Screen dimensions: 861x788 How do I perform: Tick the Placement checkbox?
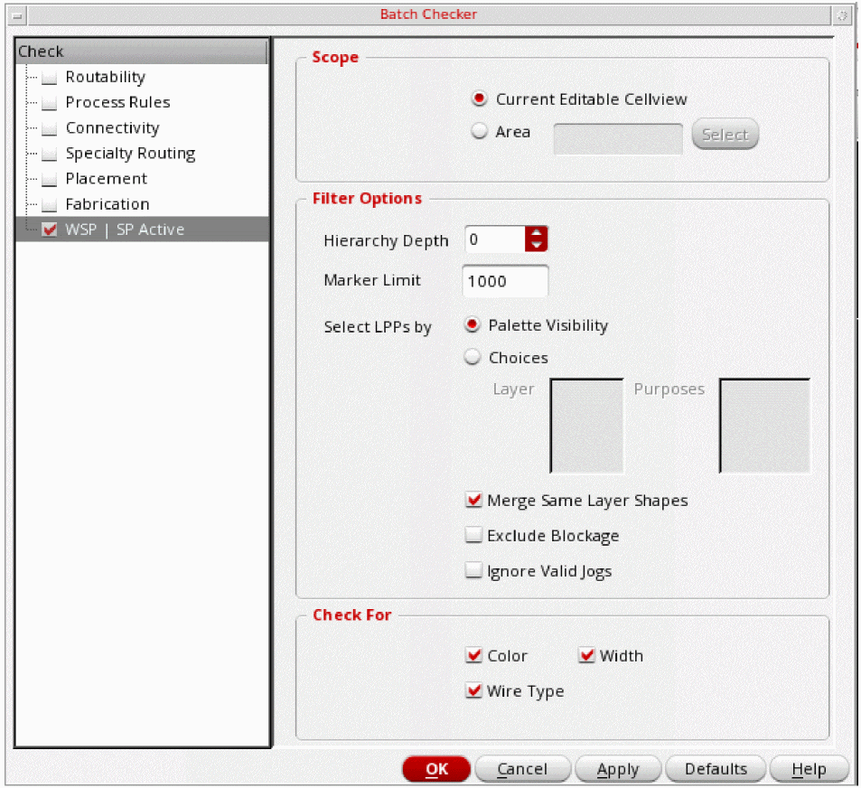(x=50, y=180)
